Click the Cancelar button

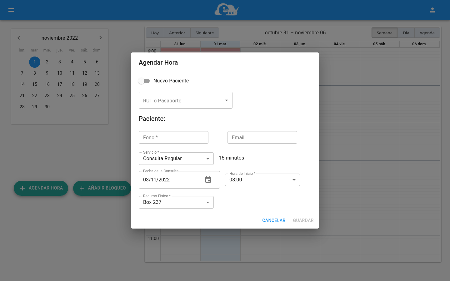coord(273,220)
